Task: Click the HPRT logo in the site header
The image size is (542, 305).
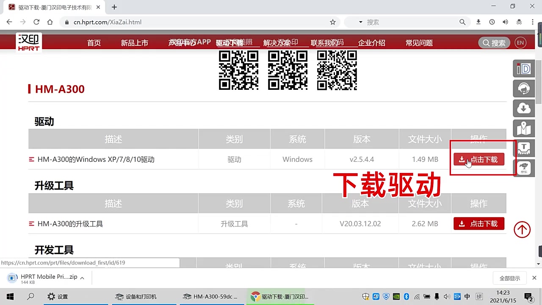Action: [29, 42]
